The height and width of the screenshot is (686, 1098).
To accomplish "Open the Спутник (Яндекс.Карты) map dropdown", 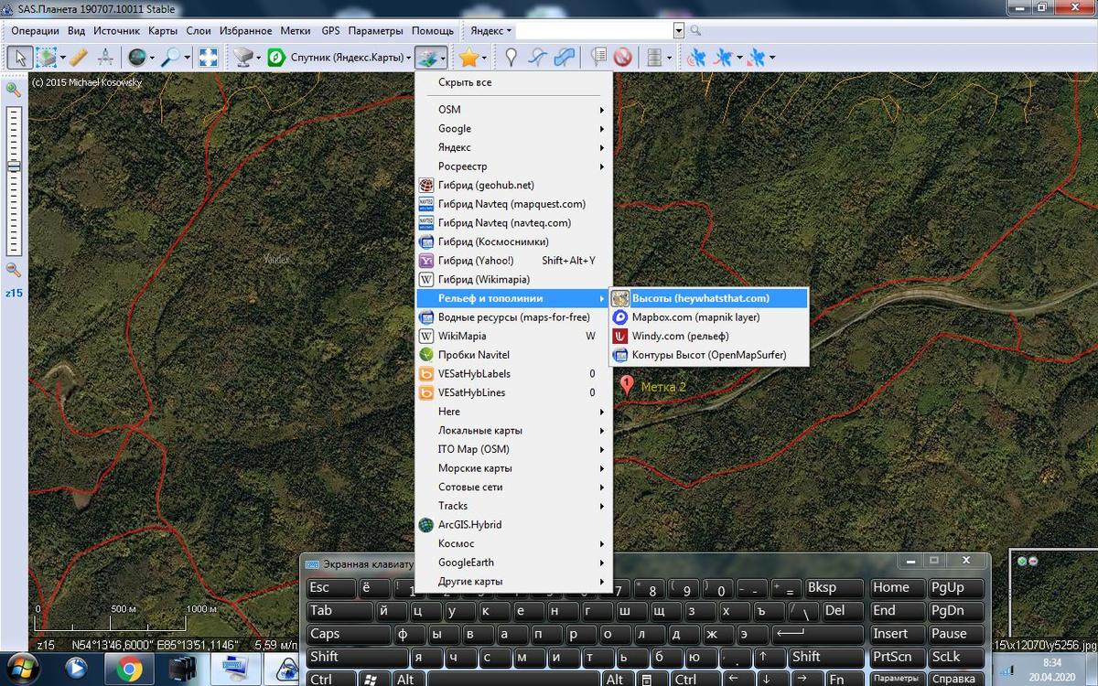I will (x=350, y=58).
